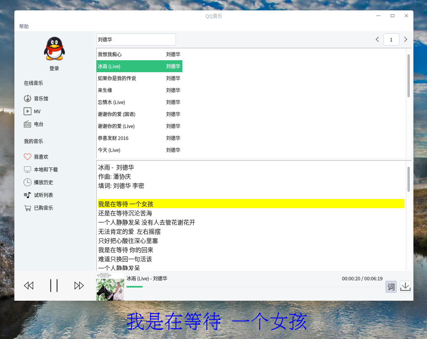Maximize the QQ音乐 window

pos(392,16)
